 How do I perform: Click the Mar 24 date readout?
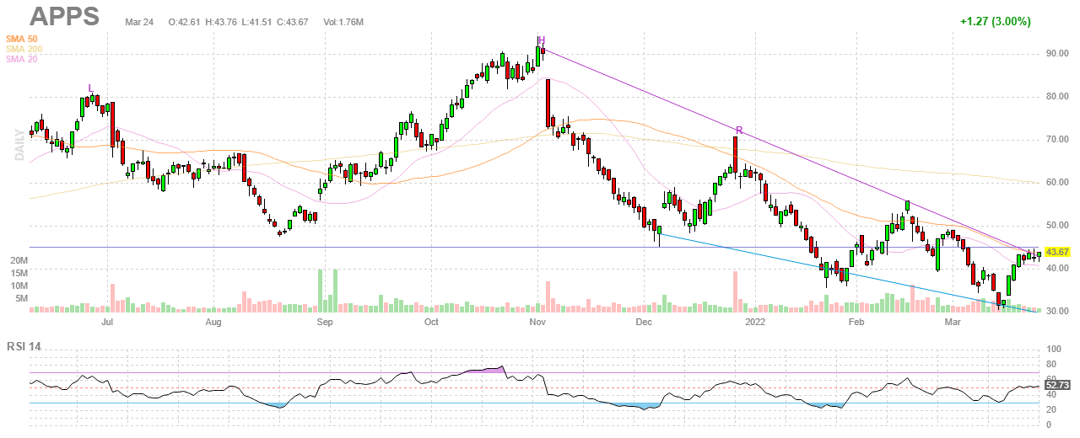click(x=139, y=21)
